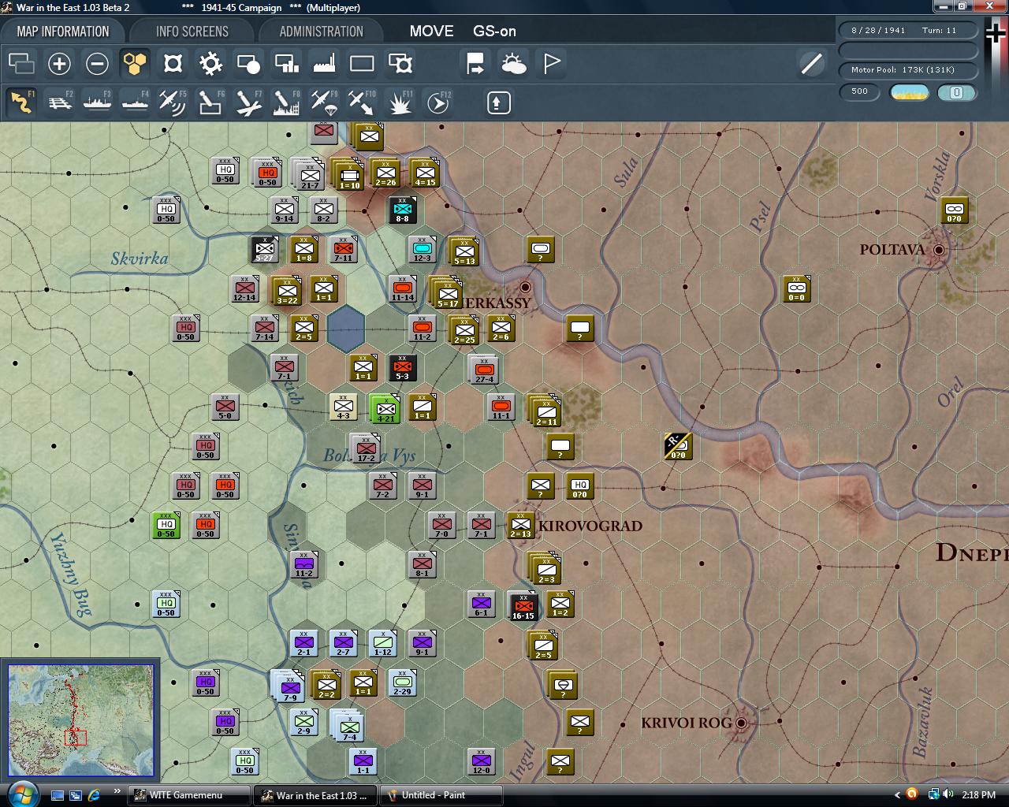Click the white outlined pennant flag icon

point(552,63)
